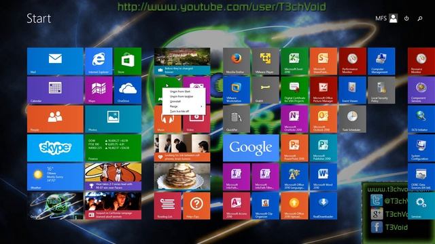
Task: Launch the Skype tile
Action: [x=55, y=148]
